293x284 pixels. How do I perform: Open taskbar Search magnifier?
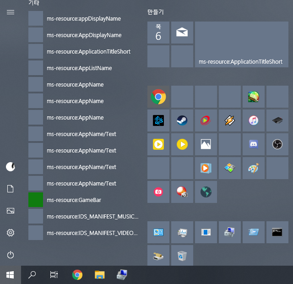pyautogui.click(x=32, y=275)
